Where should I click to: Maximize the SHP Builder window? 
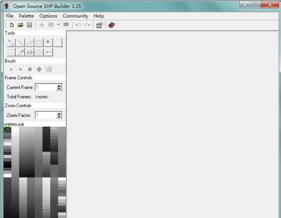[x=255, y=5]
